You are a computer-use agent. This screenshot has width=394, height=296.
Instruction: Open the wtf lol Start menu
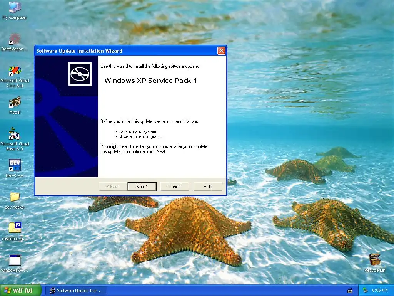click(21, 291)
